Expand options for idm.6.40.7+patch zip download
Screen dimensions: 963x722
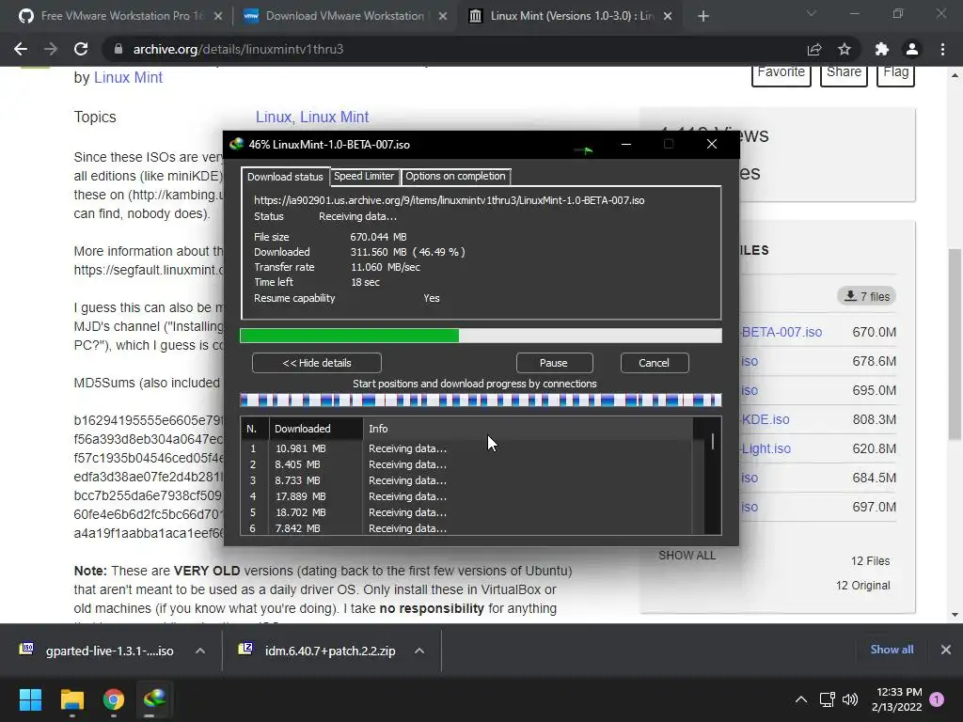tap(419, 651)
